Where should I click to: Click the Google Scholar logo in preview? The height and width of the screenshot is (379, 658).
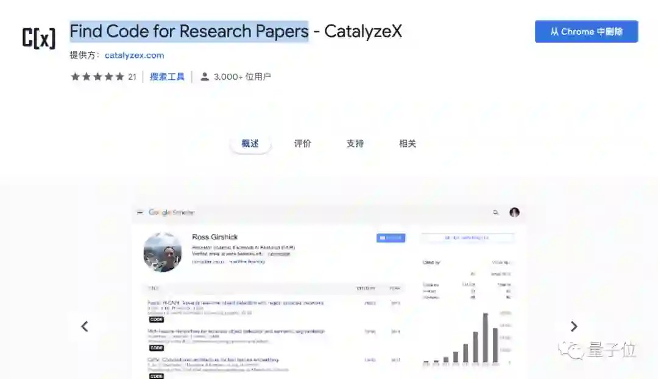(x=172, y=213)
